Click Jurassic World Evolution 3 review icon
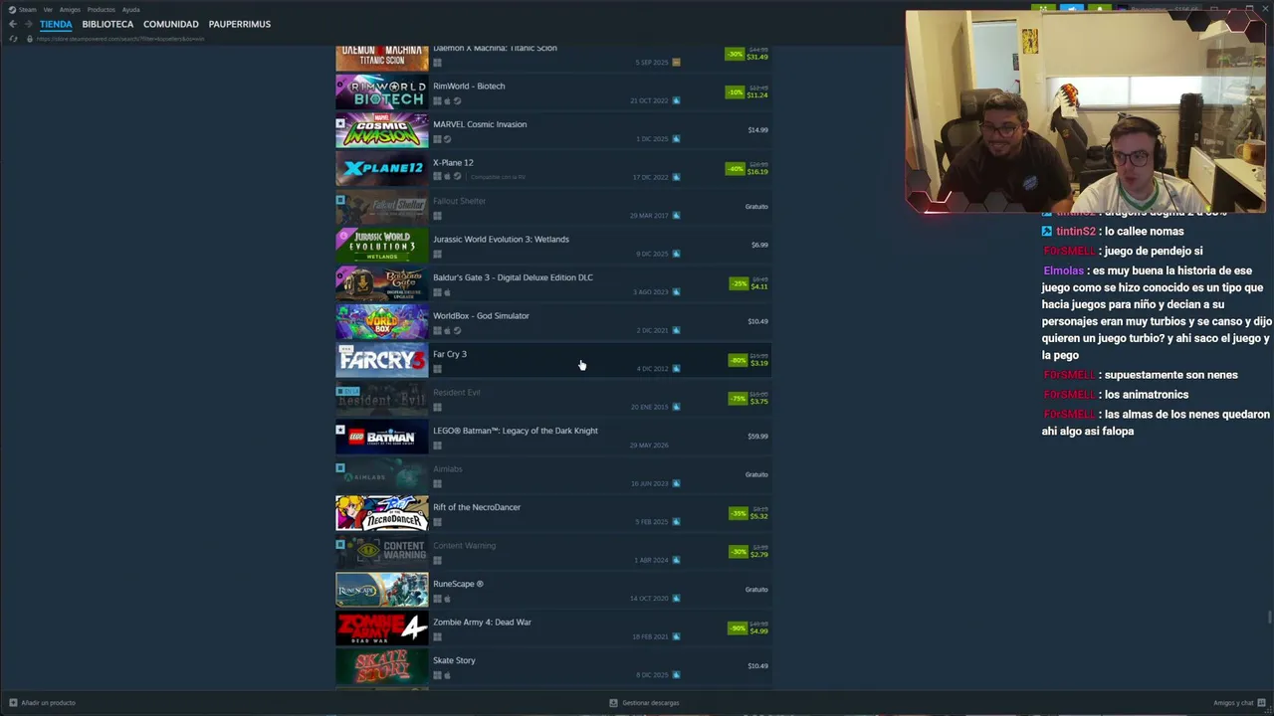This screenshot has width=1274, height=716. coord(676,254)
